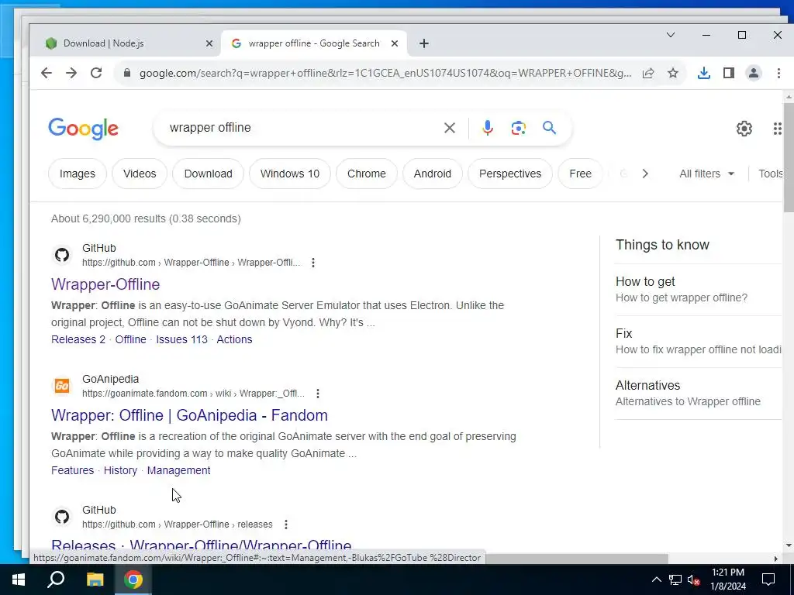This screenshot has width=794, height=595.
Task: Expand the All filters dropdown
Action: coord(706,174)
